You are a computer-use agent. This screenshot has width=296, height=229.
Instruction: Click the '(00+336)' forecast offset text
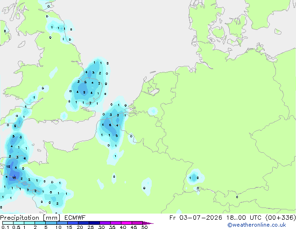pos(281,218)
